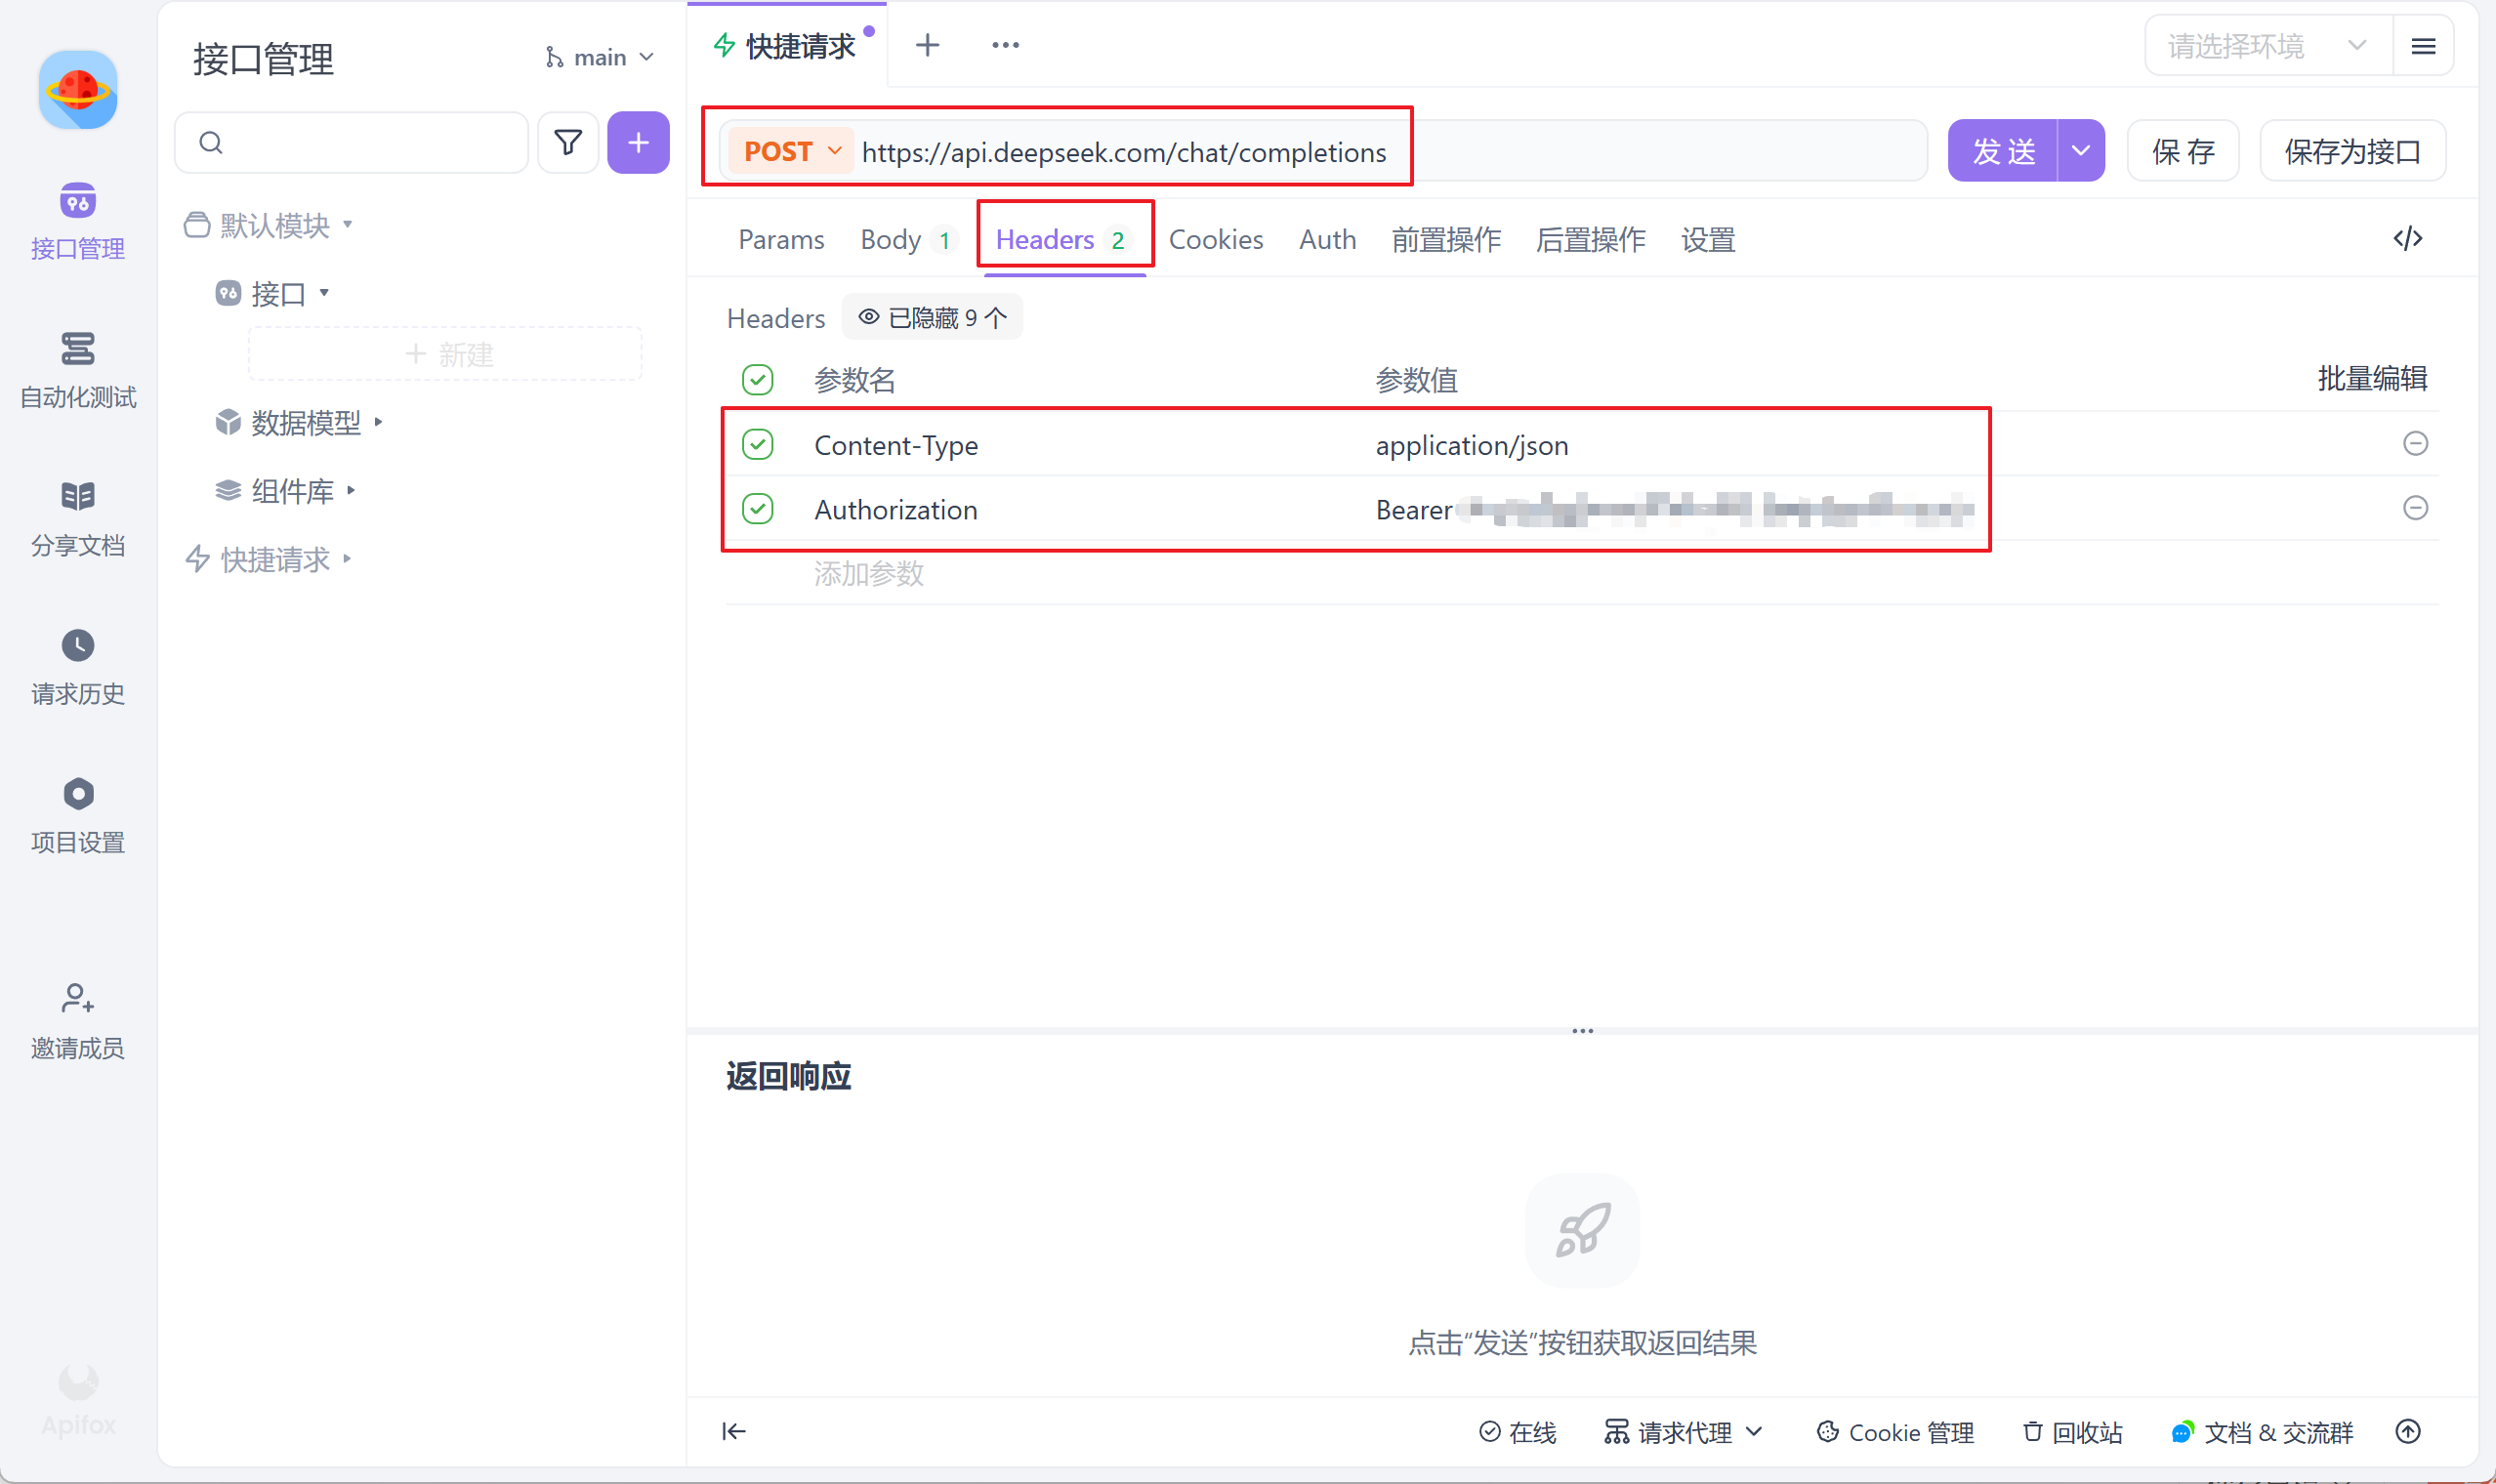Click the filter funnel icon
Screen dimensions: 2496x1484
pos(567,143)
